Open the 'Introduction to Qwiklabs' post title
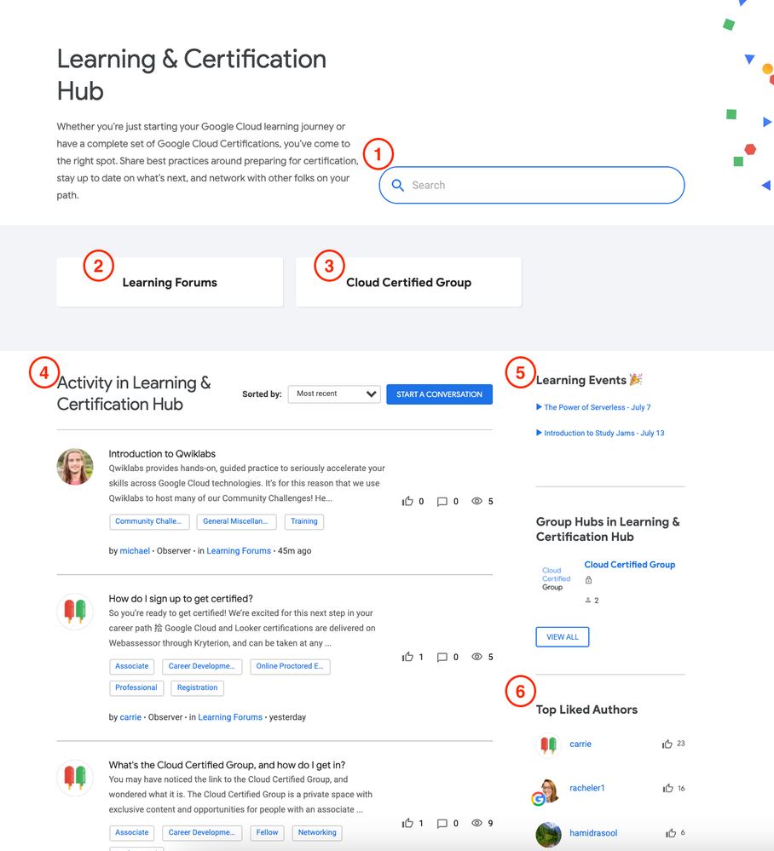This screenshot has width=774, height=851. click(x=162, y=454)
